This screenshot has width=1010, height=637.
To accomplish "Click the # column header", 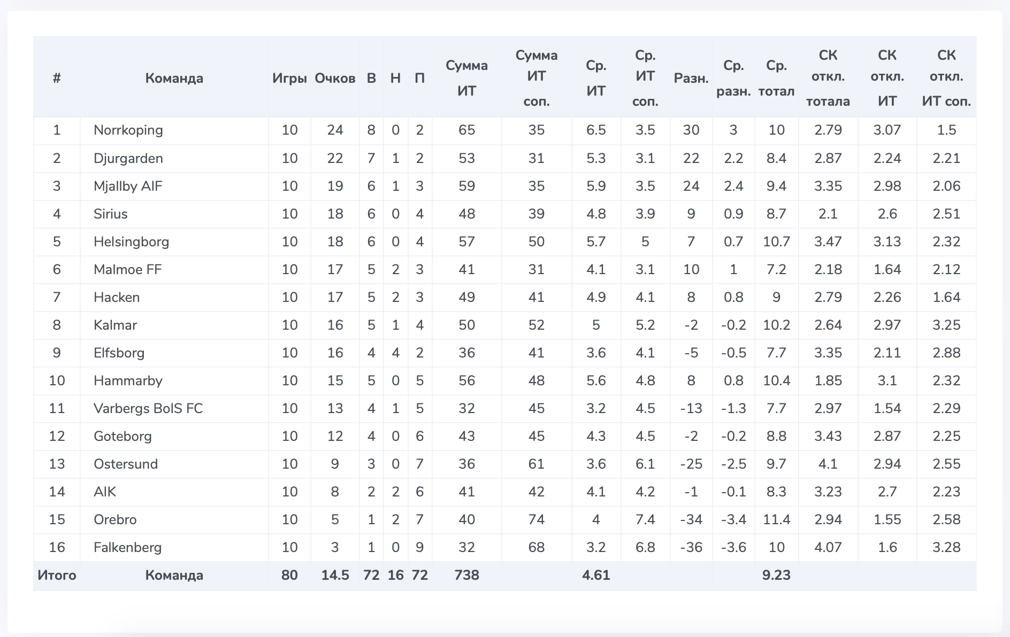I will tap(57, 79).
